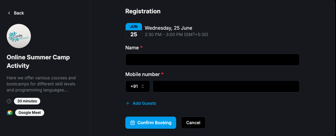Go Back to the previous page
The width and height of the screenshot is (336, 136).
tap(18, 13)
